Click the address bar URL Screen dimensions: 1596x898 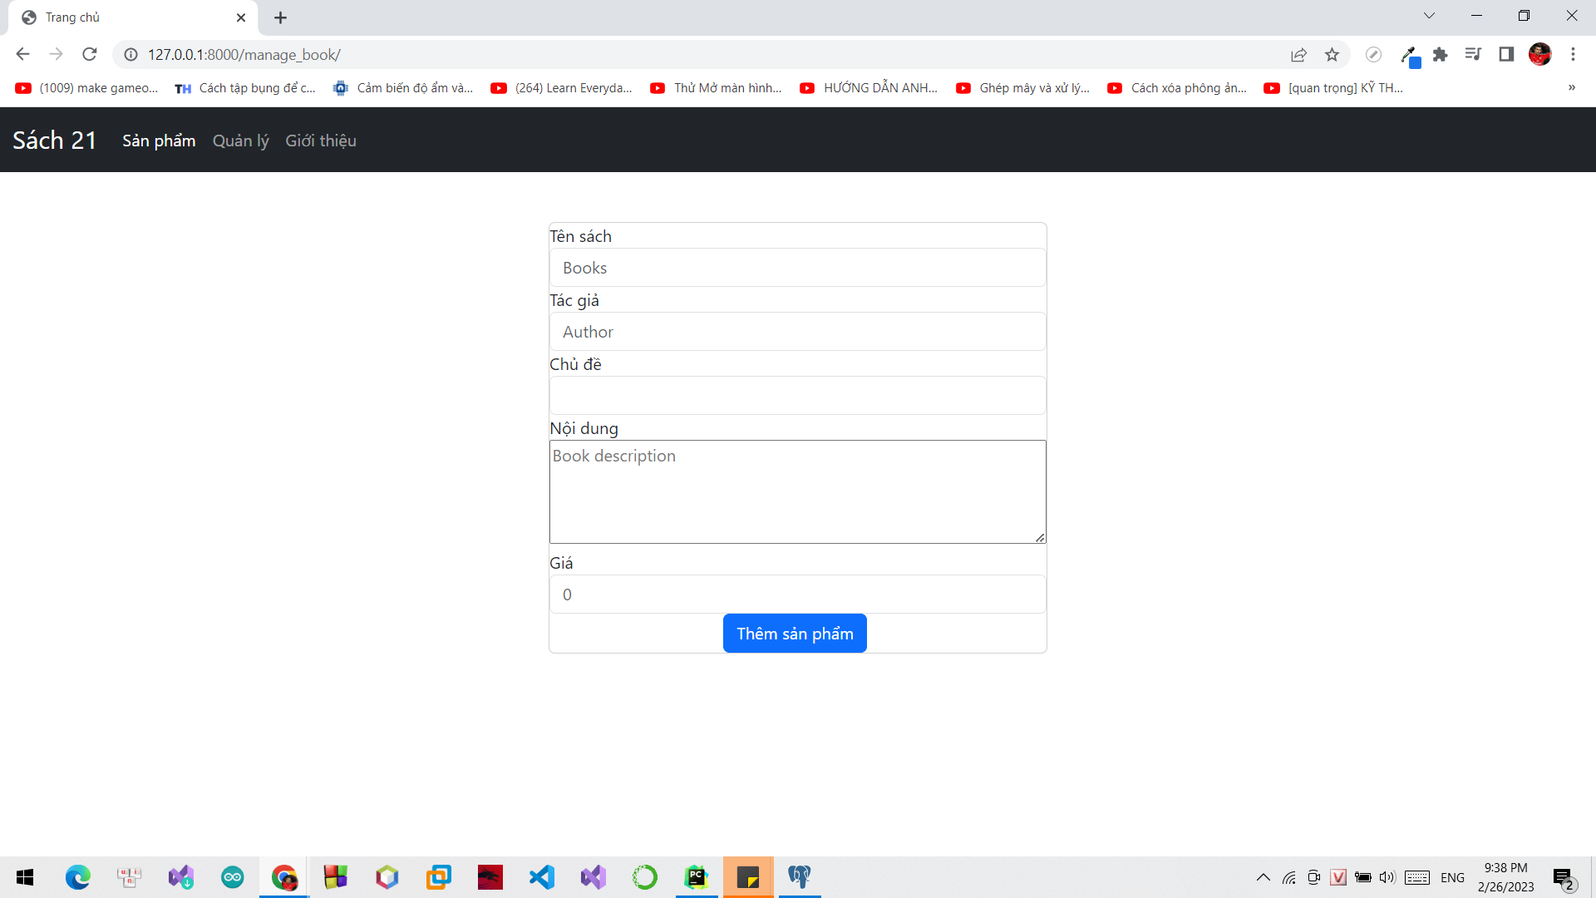[244, 55]
